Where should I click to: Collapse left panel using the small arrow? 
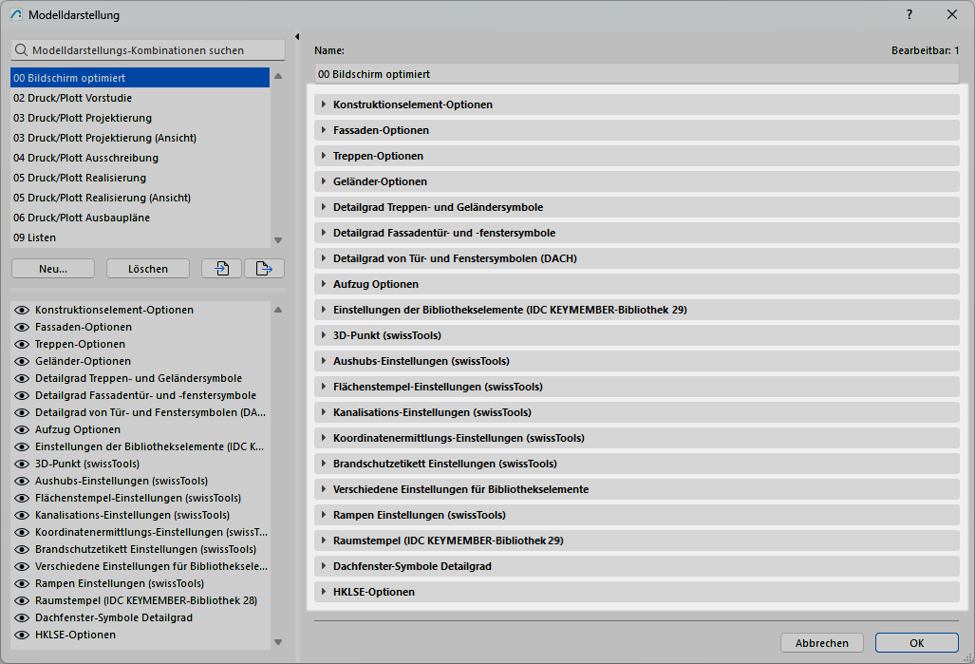(x=297, y=37)
